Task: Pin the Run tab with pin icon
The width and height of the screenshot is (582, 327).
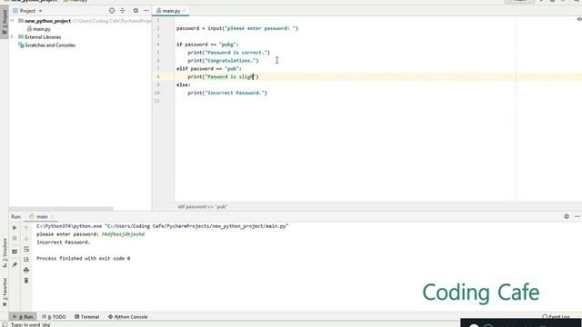Action: pos(15,264)
